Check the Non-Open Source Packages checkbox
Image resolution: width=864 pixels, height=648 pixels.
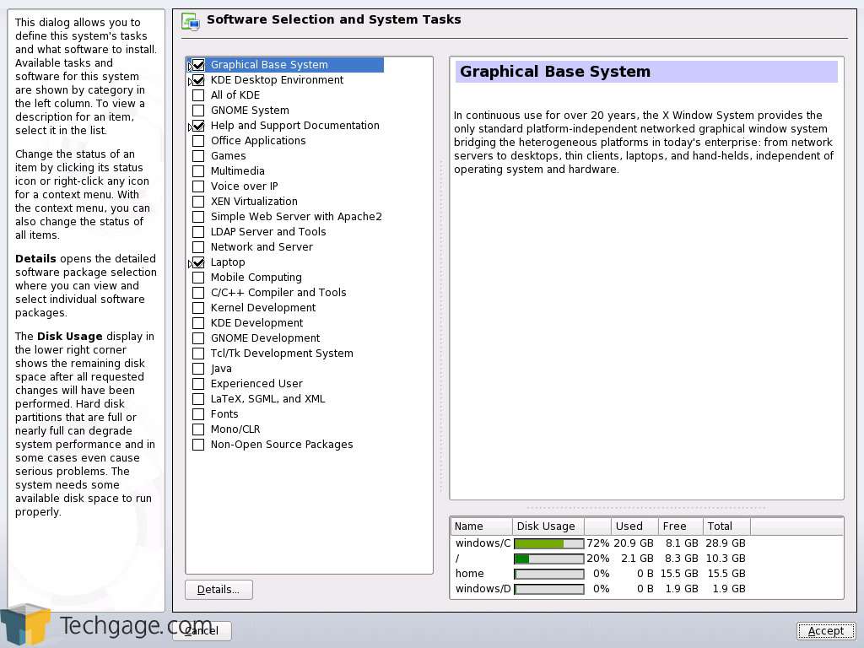point(197,445)
